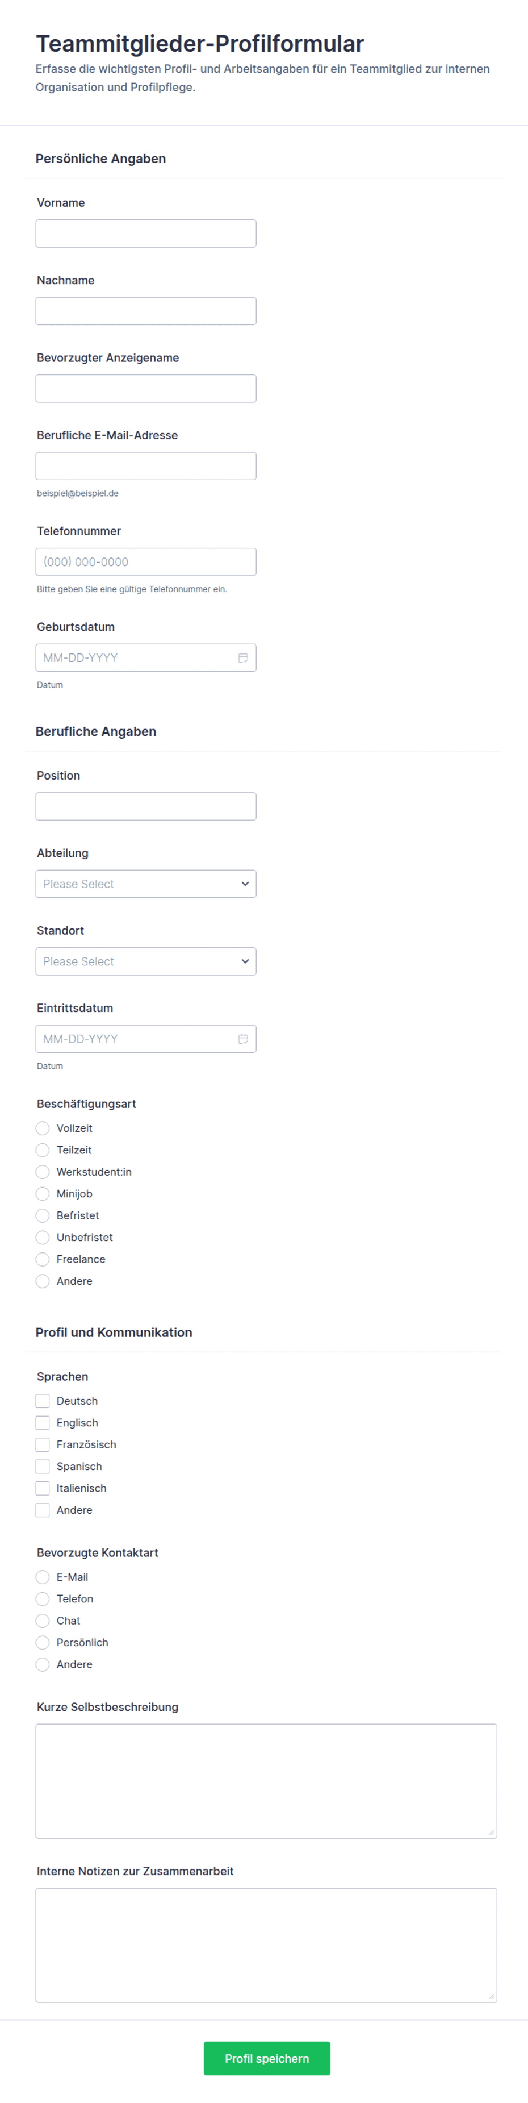Check the Deutsch language checkbox
528x2103 pixels.
click(43, 1401)
